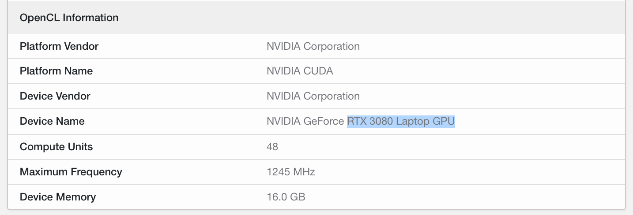Click the 1245 MHz value
The width and height of the screenshot is (633, 215).
pyautogui.click(x=291, y=172)
